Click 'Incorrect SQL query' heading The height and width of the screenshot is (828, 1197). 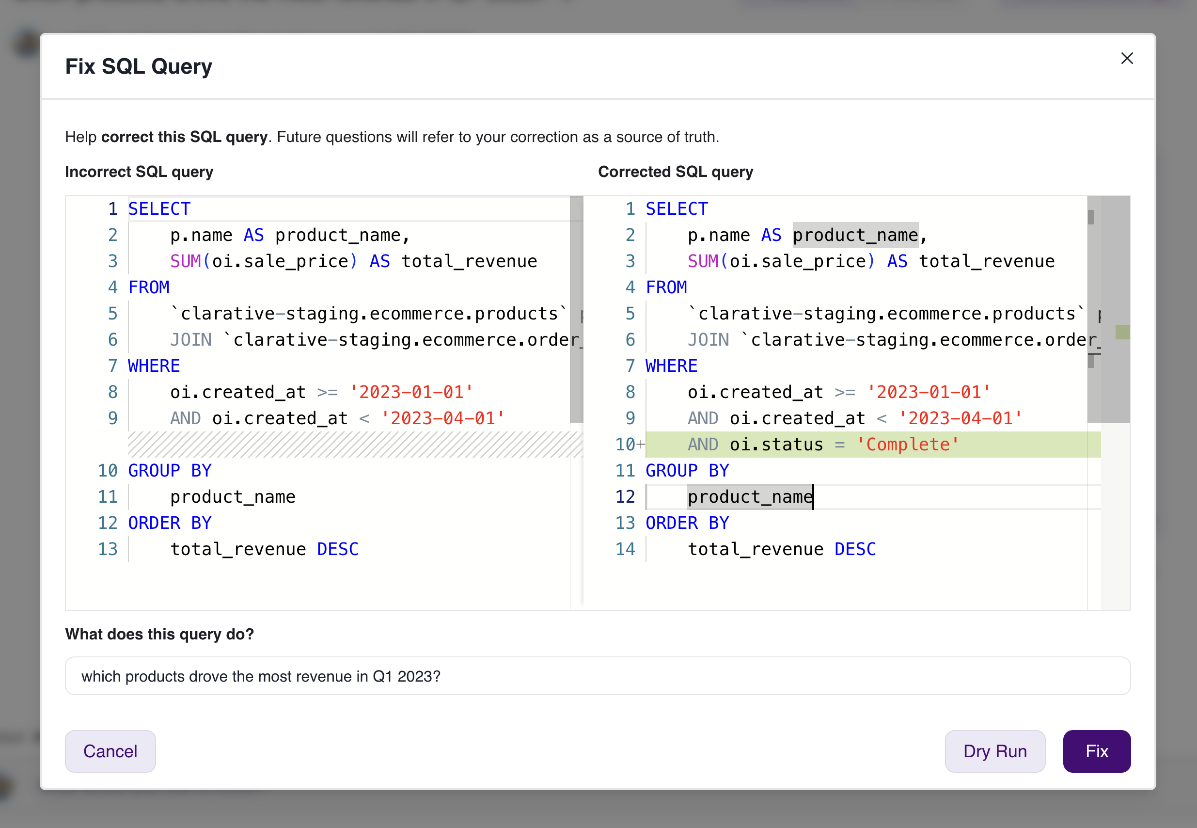139,171
